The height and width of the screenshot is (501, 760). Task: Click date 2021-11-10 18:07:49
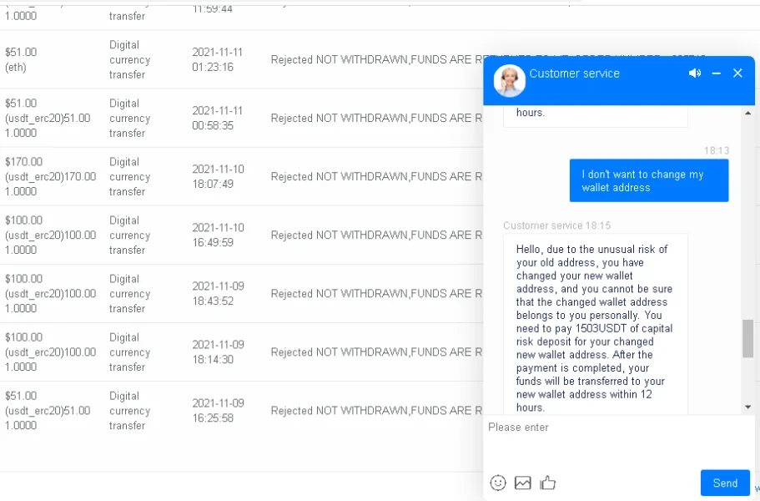[218, 176]
